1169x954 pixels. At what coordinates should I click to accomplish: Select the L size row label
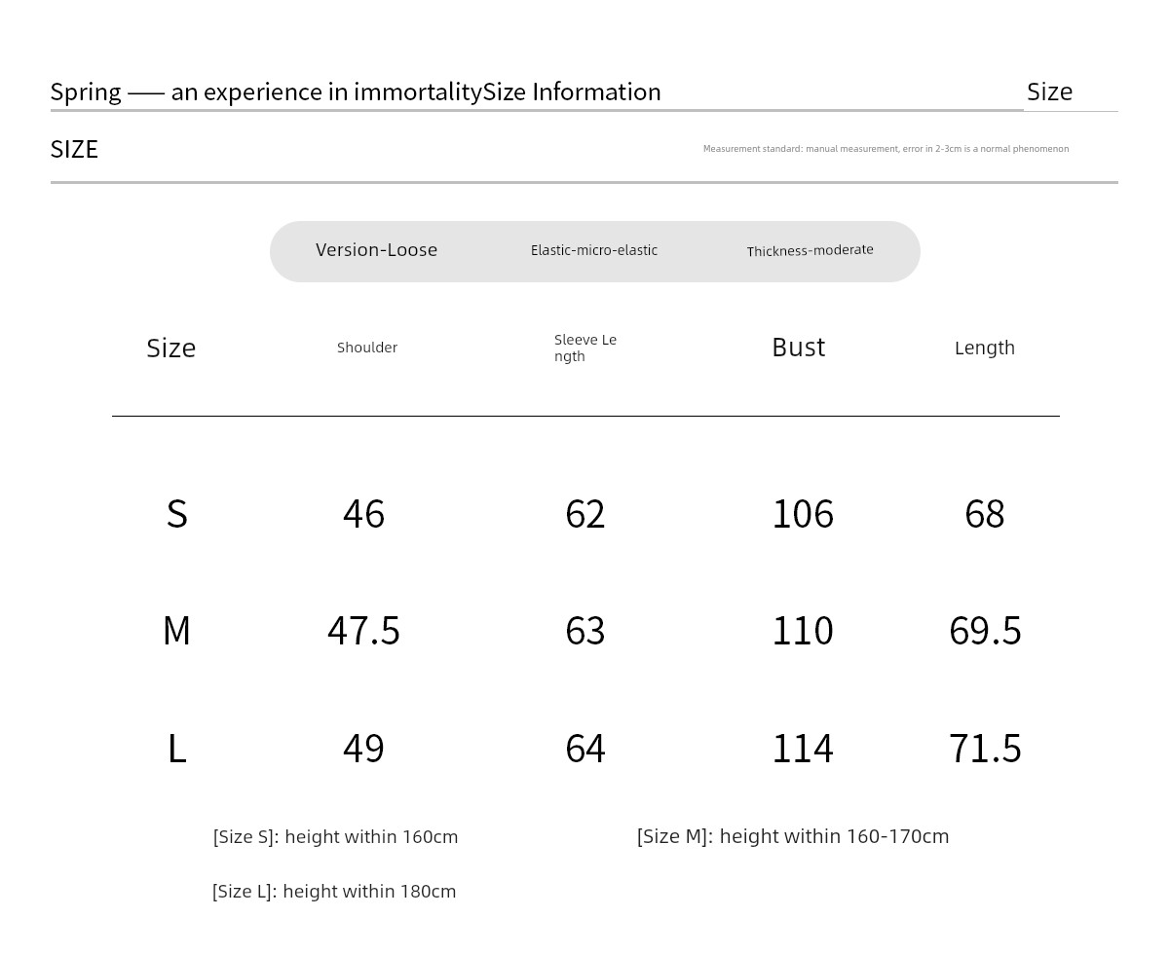(176, 749)
